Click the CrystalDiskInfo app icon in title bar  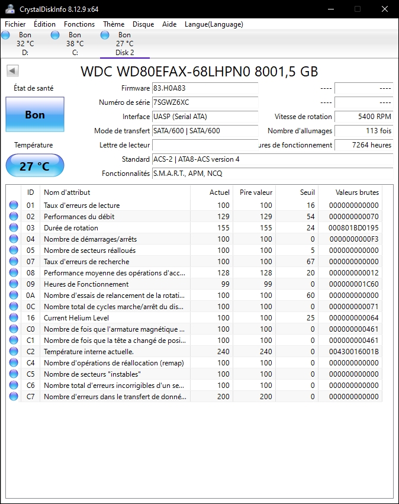click(x=8, y=9)
